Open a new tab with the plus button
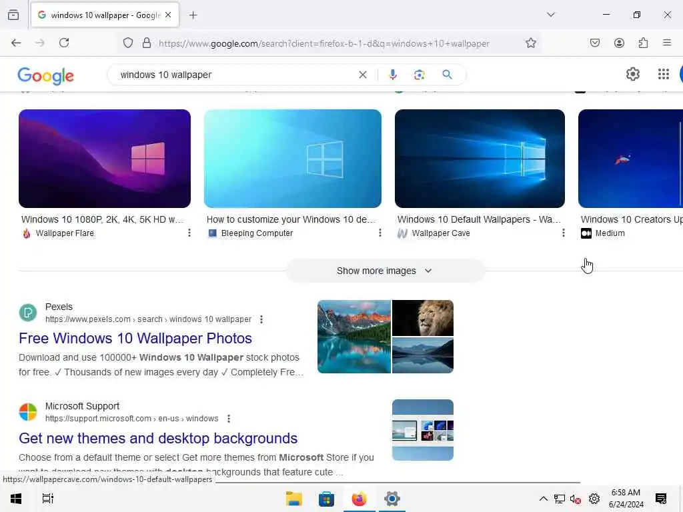 pyautogui.click(x=193, y=15)
